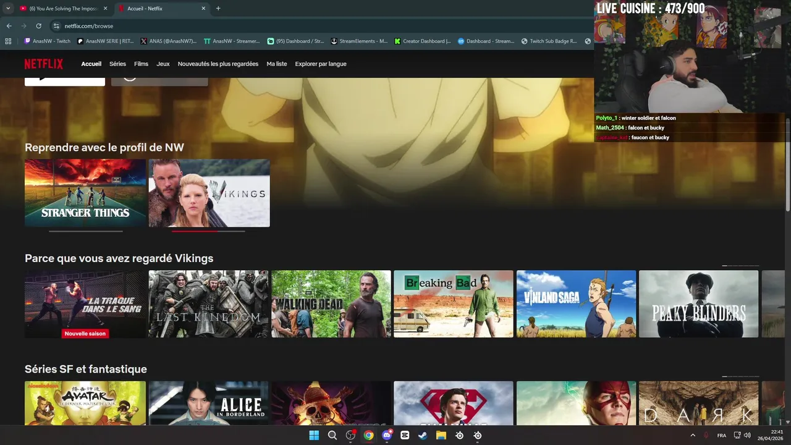Open CapCut from taskbar
This screenshot has height=445, width=791.
pyautogui.click(x=405, y=435)
